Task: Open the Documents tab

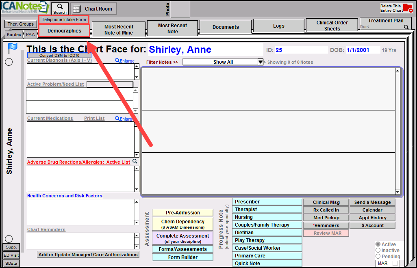Action: [226, 27]
